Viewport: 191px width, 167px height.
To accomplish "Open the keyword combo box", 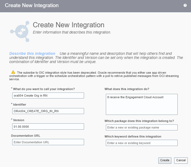I will click(141, 143).
